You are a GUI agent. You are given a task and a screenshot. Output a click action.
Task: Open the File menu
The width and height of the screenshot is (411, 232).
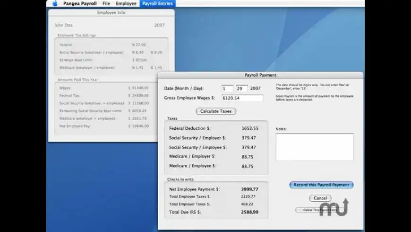[106, 3]
